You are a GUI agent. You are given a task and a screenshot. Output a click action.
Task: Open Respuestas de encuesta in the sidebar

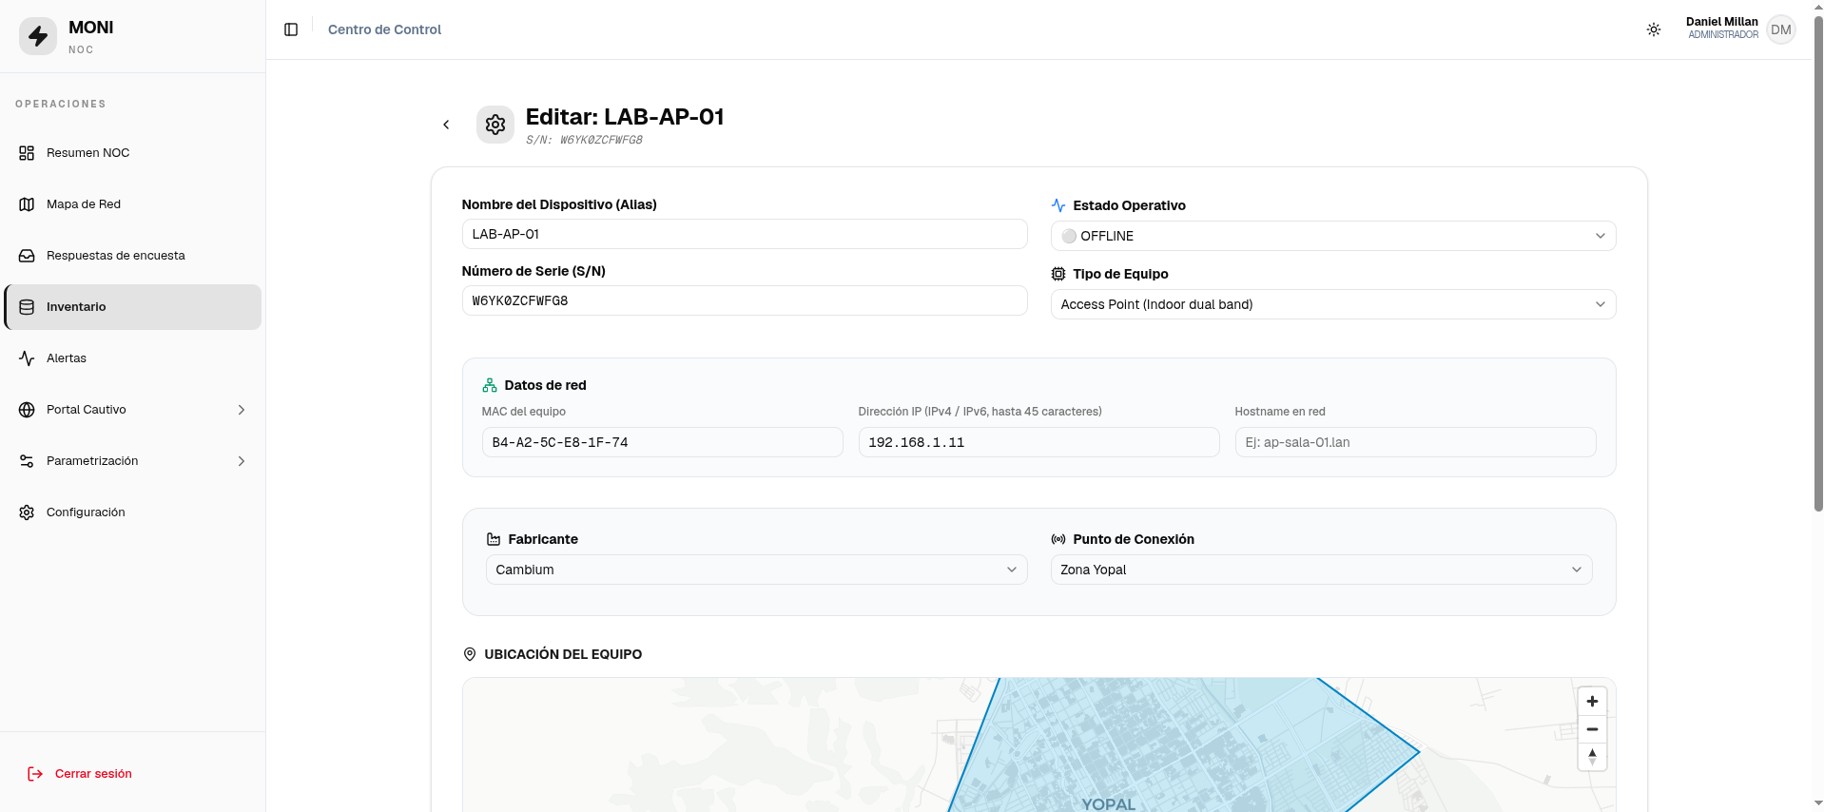pos(132,256)
